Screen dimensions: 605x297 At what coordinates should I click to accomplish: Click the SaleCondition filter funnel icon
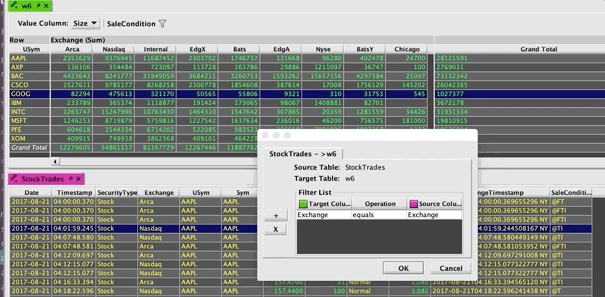(x=162, y=23)
